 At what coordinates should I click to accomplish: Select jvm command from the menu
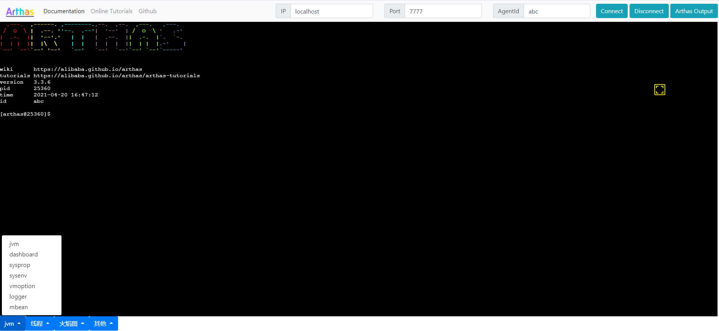[32, 244]
